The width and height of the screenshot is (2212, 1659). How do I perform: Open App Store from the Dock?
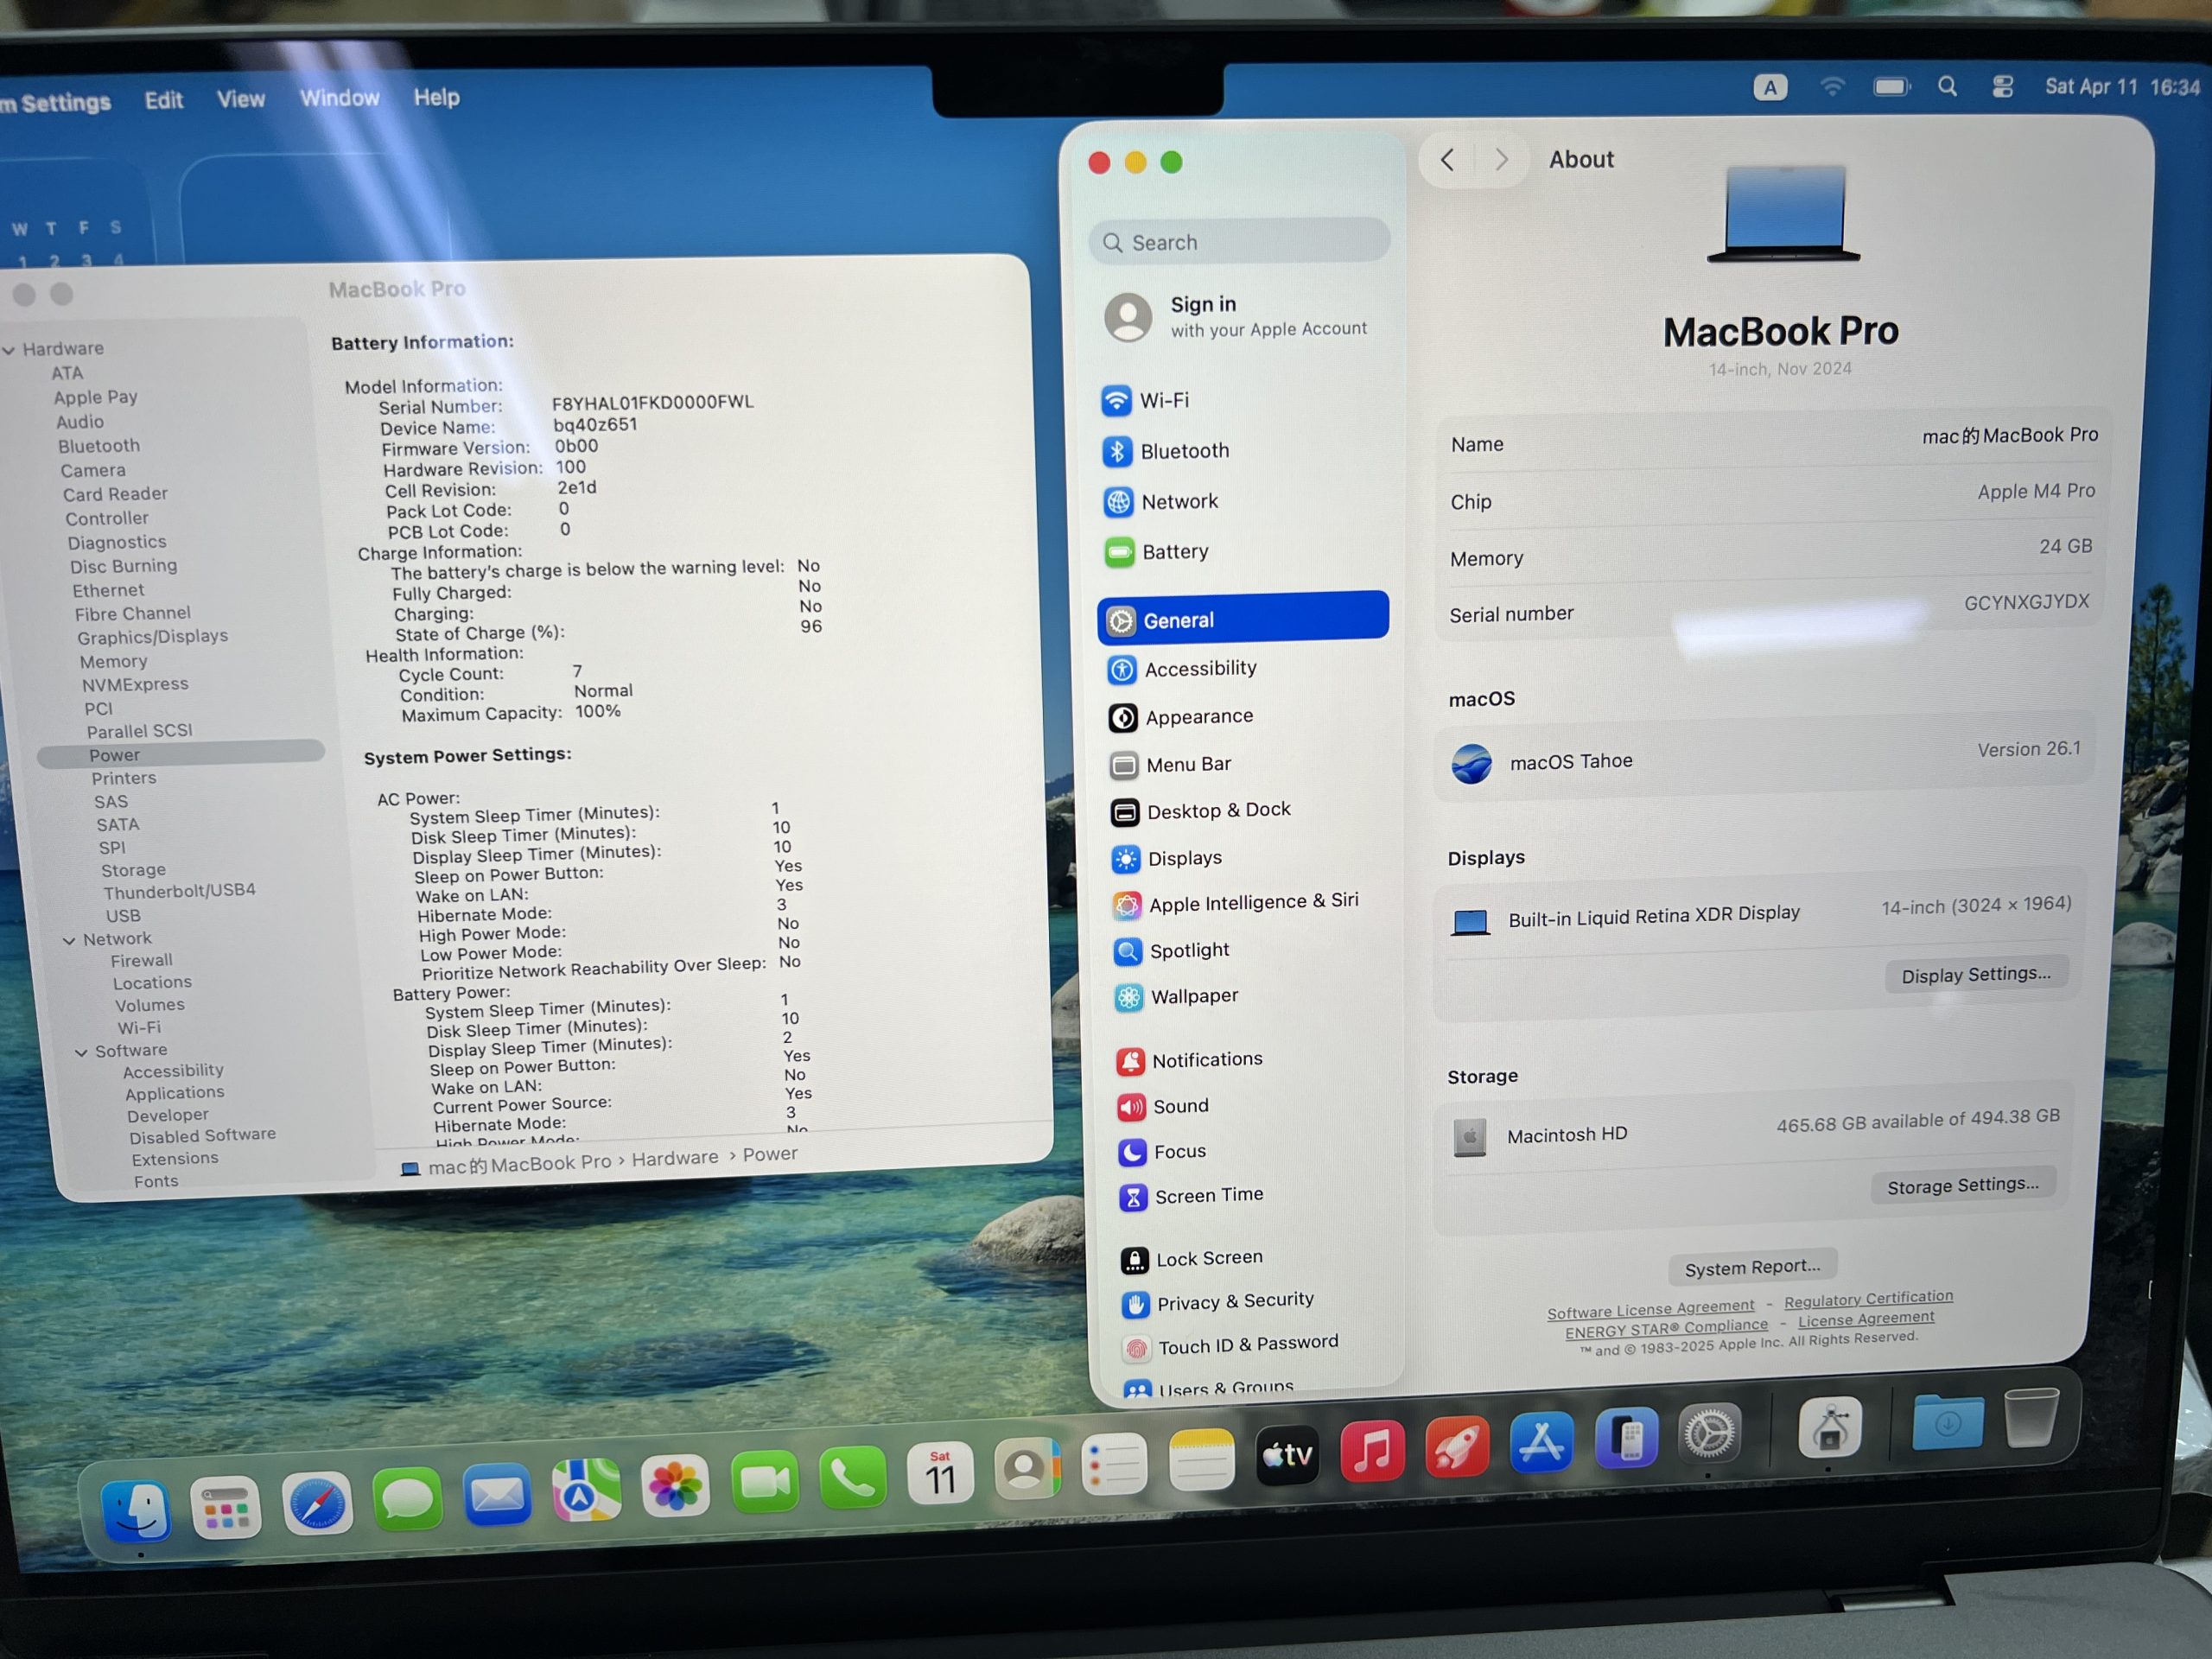tap(1540, 1443)
